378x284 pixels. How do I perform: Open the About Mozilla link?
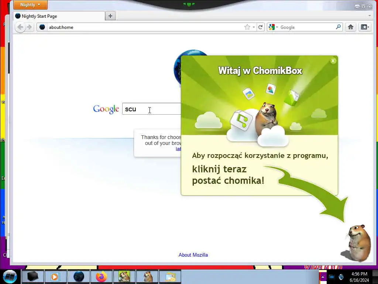193,255
